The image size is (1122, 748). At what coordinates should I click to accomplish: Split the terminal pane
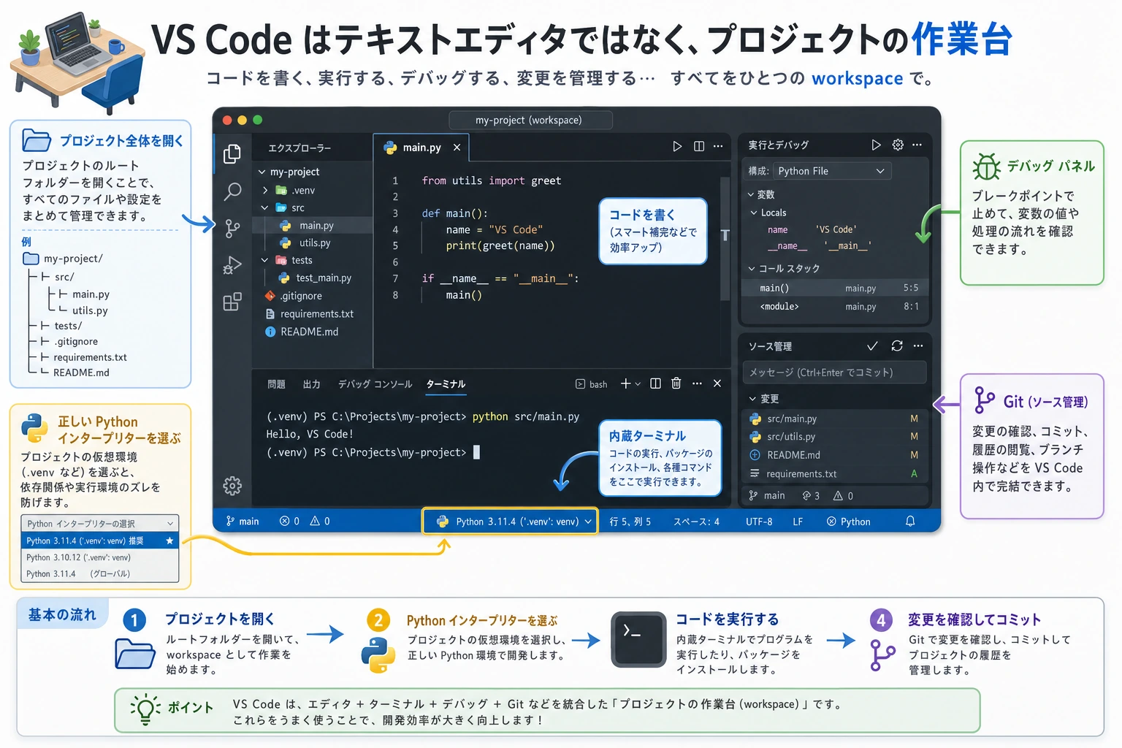655,383
